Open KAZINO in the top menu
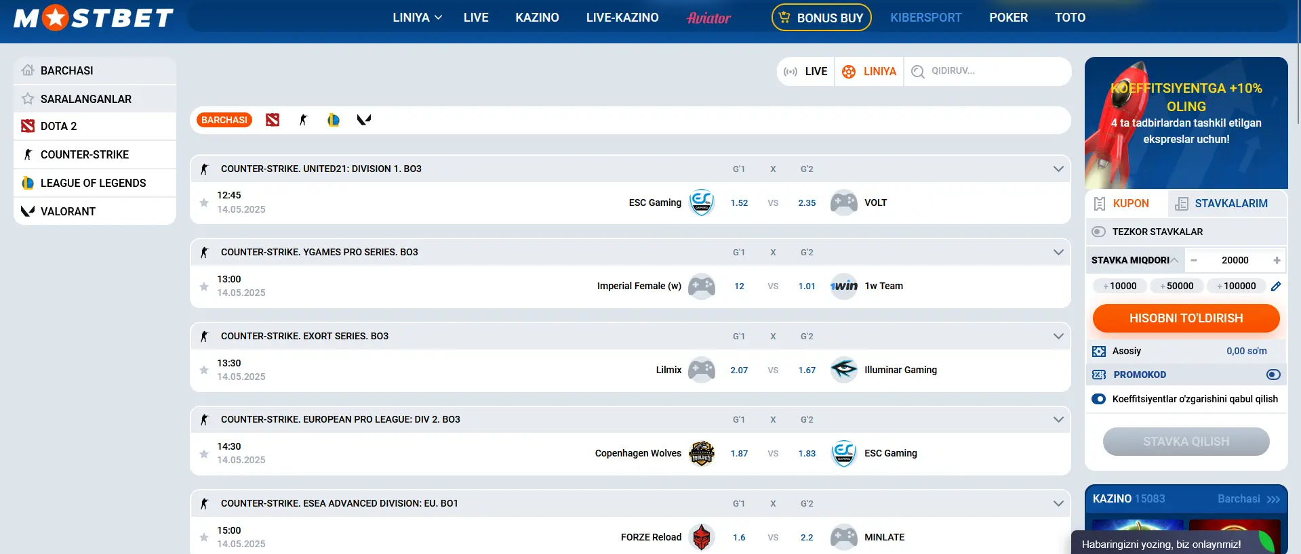Image resolution: width=1301 pixels, height=554 pixels. pyautogui.click(x=537, y=18)
